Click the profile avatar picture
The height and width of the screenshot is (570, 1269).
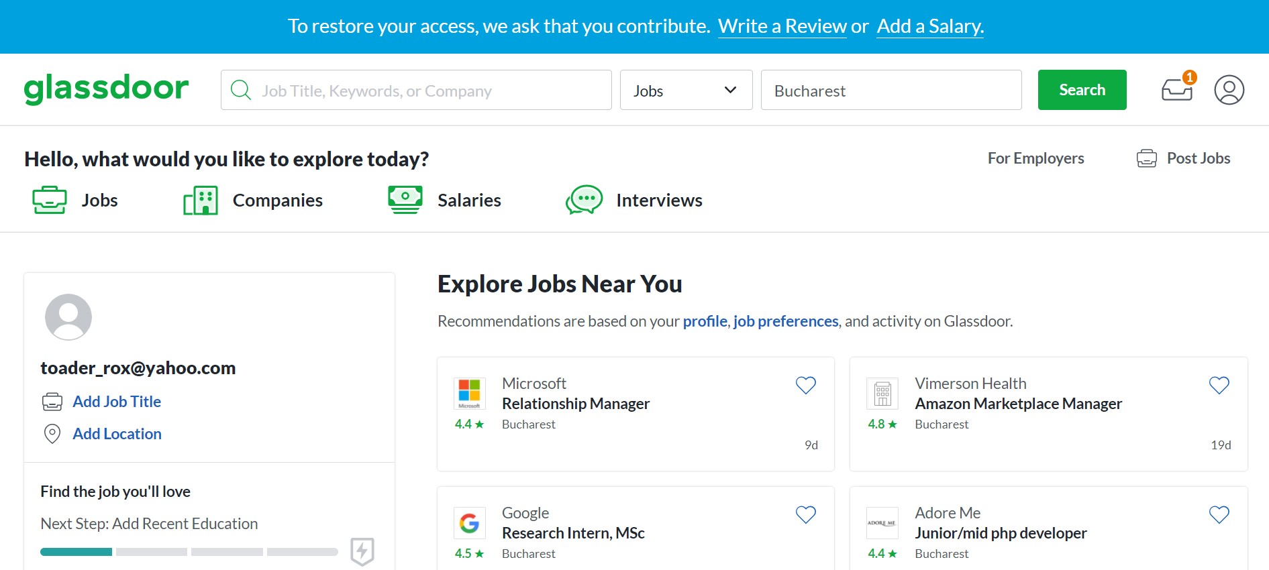[68, 317]
